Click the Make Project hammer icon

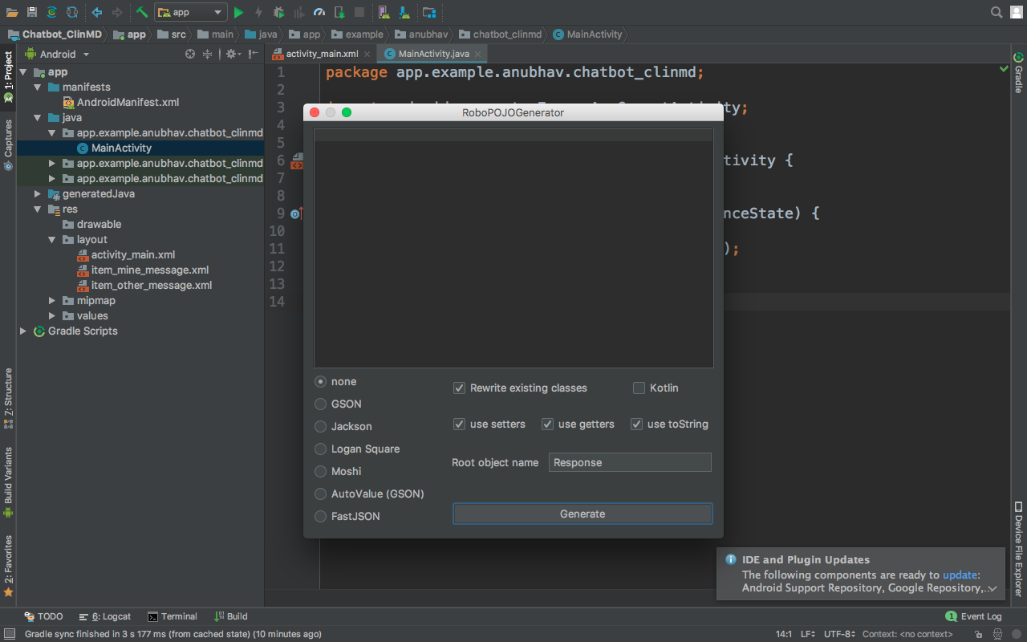(142, 12)
